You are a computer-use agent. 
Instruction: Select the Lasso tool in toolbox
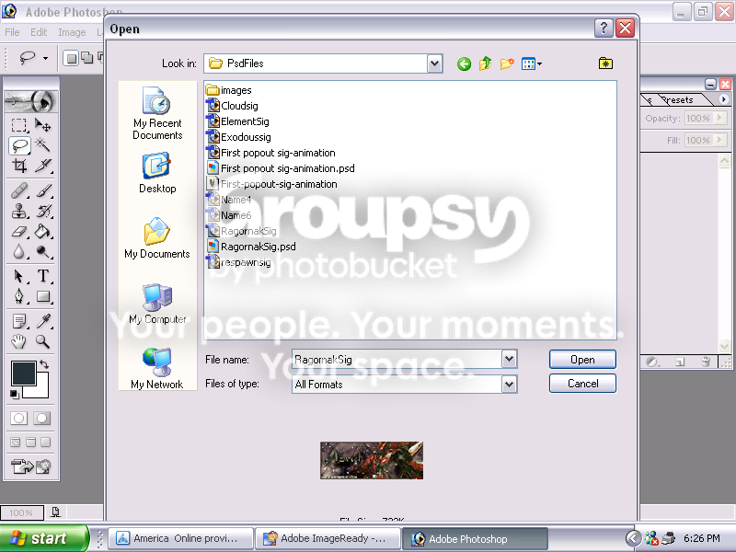pos(19,145)
